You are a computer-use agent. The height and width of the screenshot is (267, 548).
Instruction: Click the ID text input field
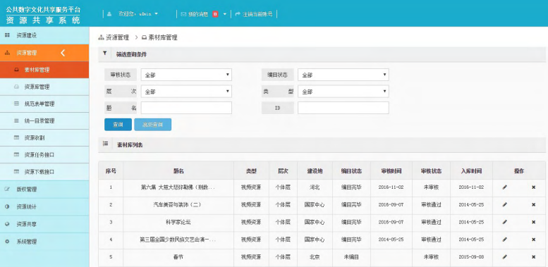343,108
